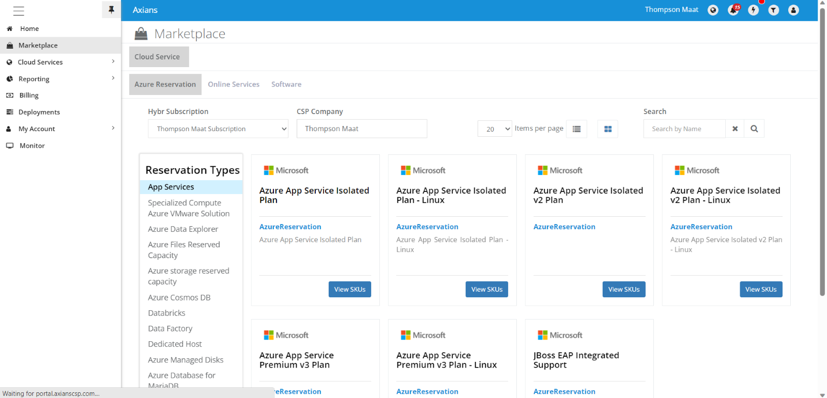
Task: Toggle the sidebar pin icon
Action: (111, 10)
